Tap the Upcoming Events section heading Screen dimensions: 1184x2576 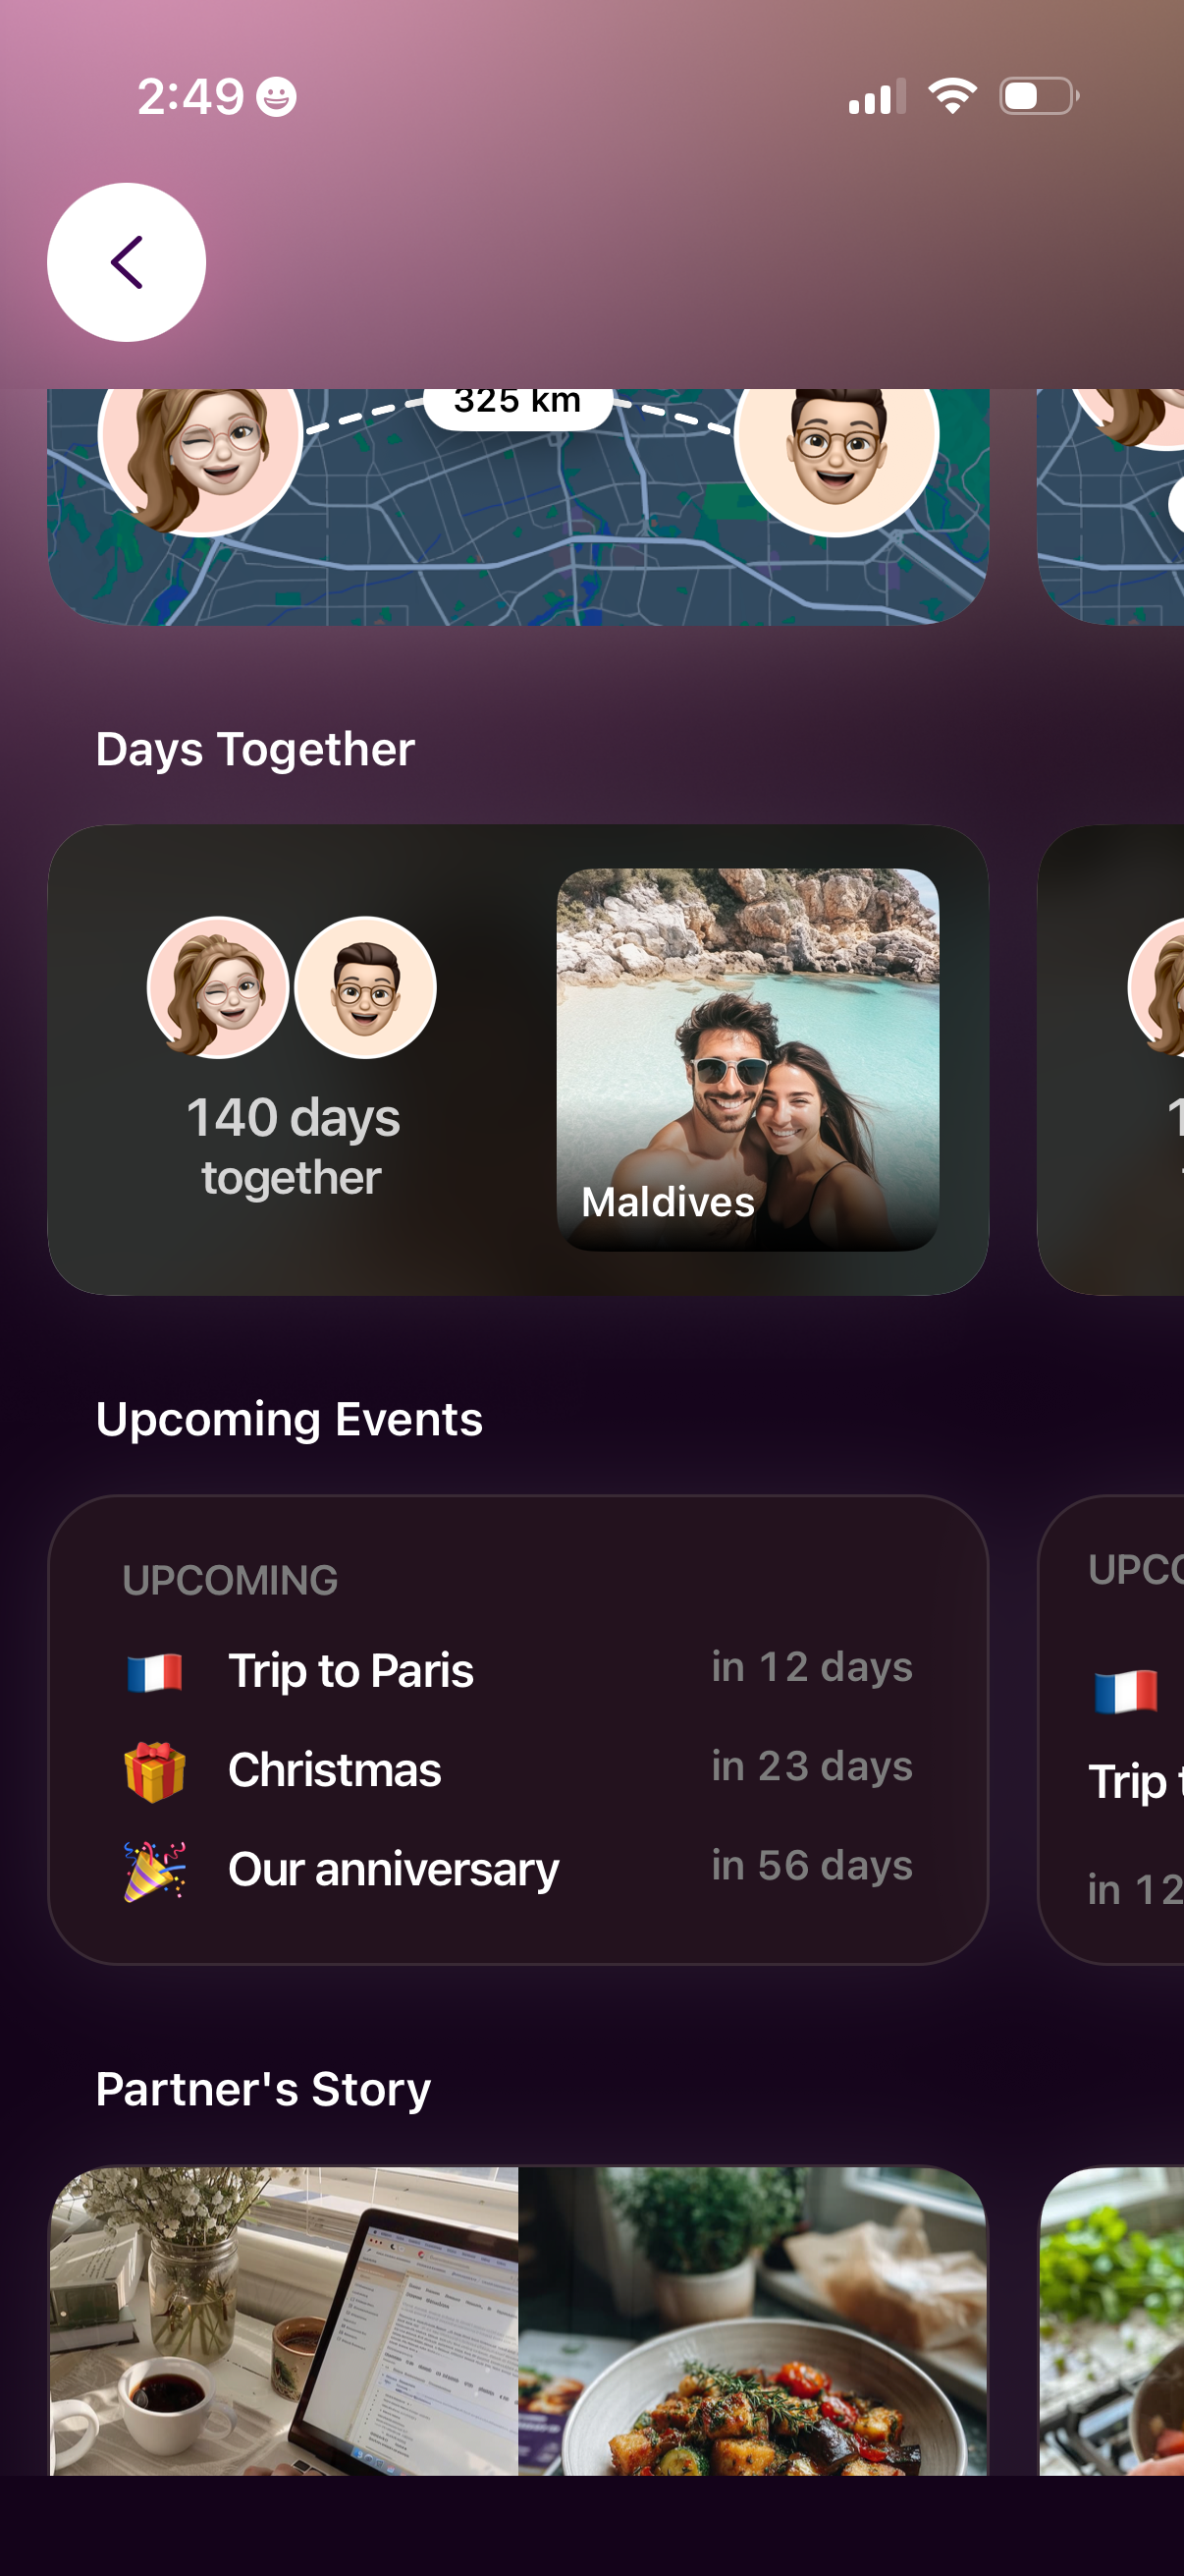[x=290, y=1419]
